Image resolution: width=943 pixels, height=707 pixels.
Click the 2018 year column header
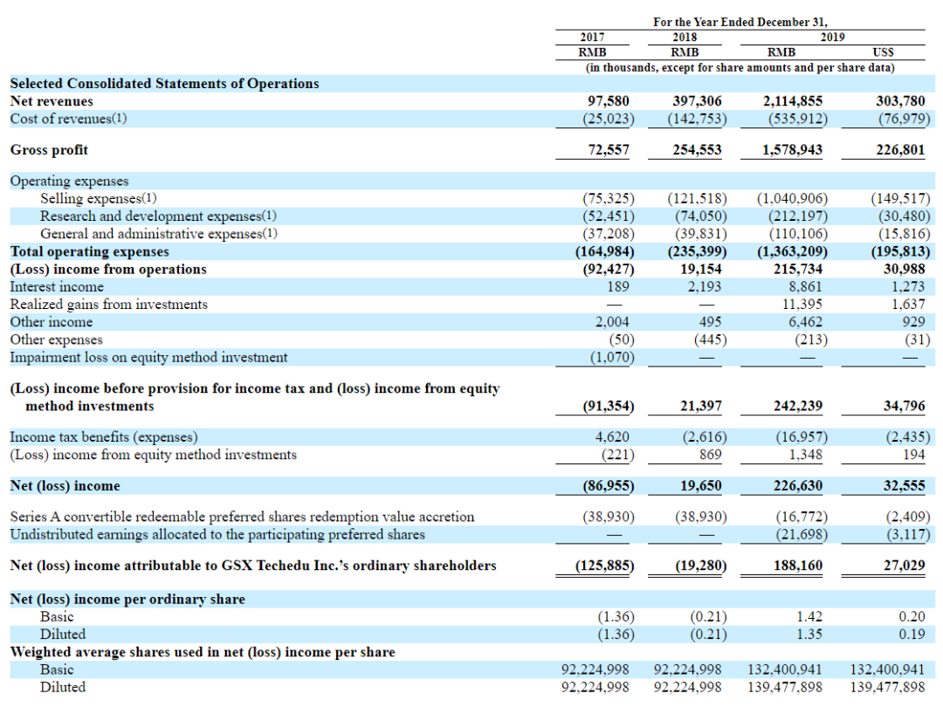tap(685, 38)
